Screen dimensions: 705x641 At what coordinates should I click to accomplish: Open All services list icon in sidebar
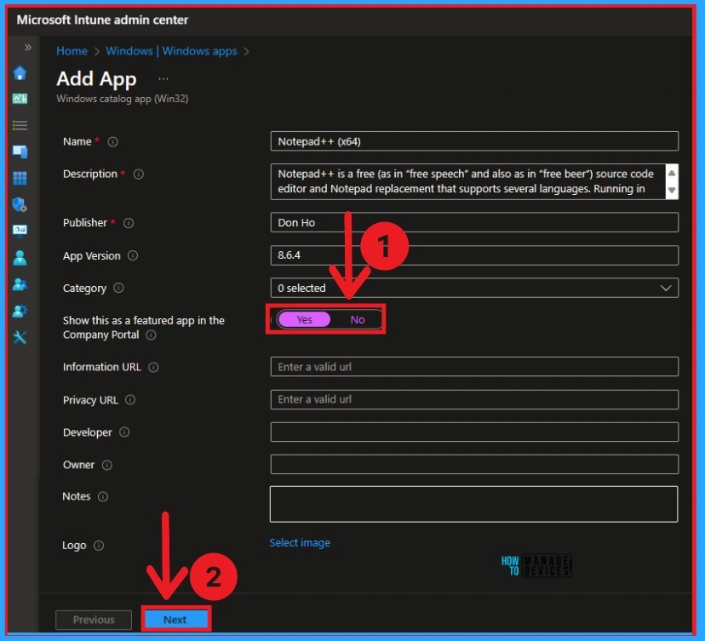(x=20, y=125)
